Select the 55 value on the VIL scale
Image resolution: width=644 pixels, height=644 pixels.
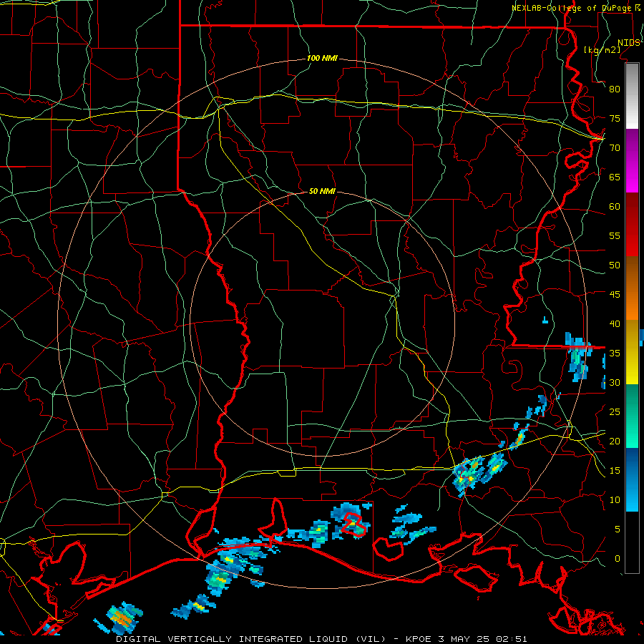pyautogui.click(x=615, y=235)
